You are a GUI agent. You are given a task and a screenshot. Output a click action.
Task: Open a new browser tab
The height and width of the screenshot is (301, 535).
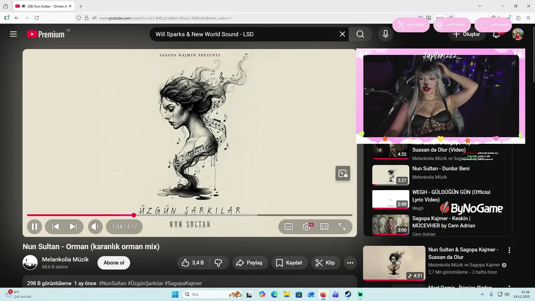[x=81, y=6]
